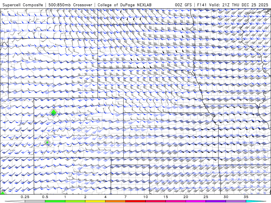The image size is (271, 203).
Task: Select the crimson 10–15 legend swatch
Action: [155, 201]
